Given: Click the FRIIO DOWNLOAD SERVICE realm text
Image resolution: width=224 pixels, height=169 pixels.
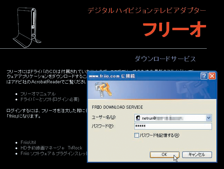Looking at the screenshot, I should [x=117, y=107].
